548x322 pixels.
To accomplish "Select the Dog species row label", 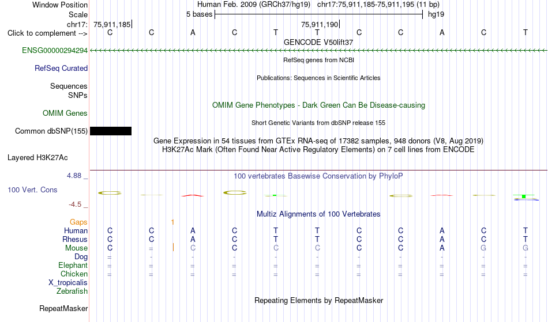I will [81, 257].
